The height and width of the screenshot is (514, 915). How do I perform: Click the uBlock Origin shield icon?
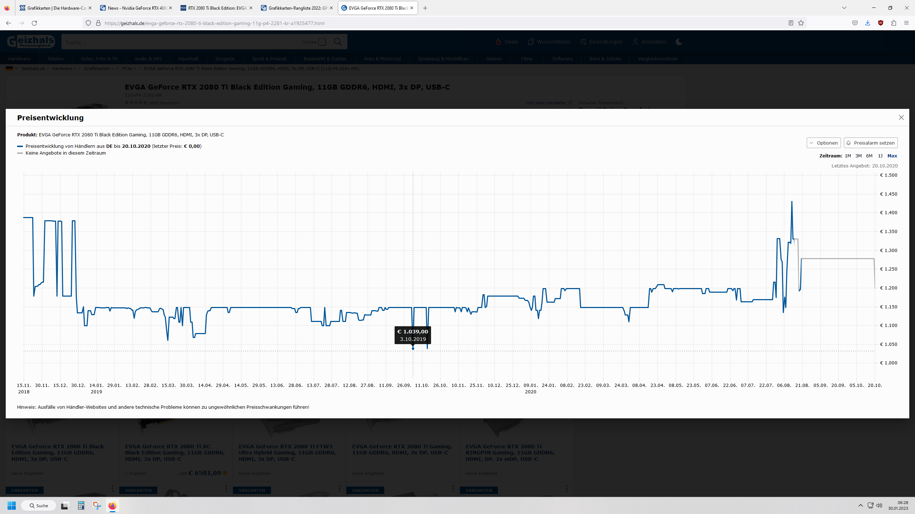click(881, 23)
